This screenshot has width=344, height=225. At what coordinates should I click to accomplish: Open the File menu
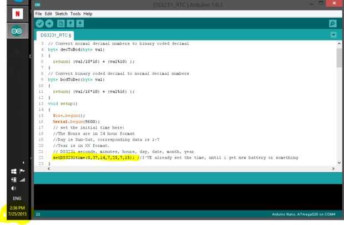click(38, 14)
